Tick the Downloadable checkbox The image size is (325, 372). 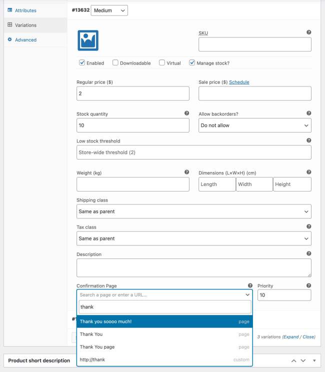coord(115,63)
